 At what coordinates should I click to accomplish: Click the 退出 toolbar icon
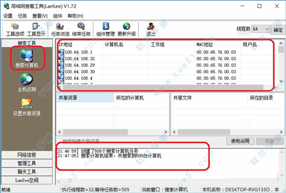coord(151,30)
